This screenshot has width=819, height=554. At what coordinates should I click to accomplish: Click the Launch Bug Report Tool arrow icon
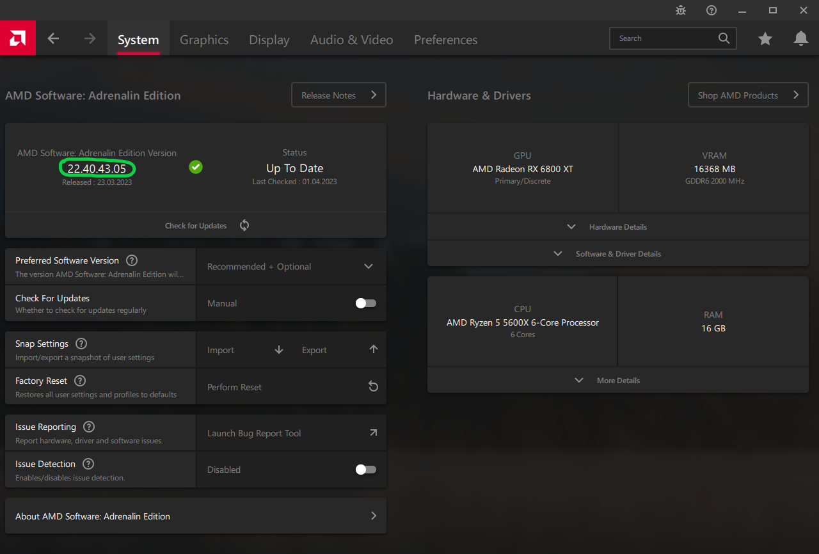(x=374, y=433)
